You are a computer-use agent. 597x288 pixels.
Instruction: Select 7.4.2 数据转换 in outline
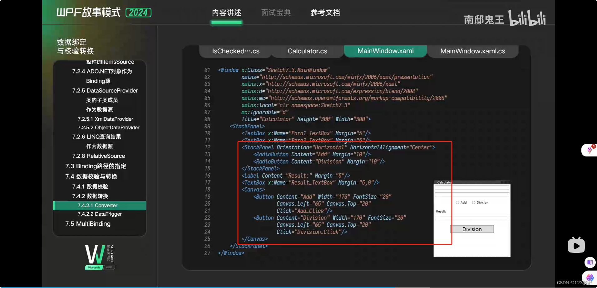pos(90,196)
